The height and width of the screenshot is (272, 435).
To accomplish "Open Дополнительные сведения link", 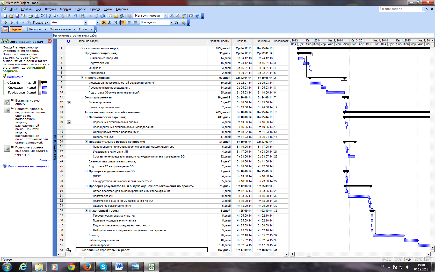I will pos(28,166).
